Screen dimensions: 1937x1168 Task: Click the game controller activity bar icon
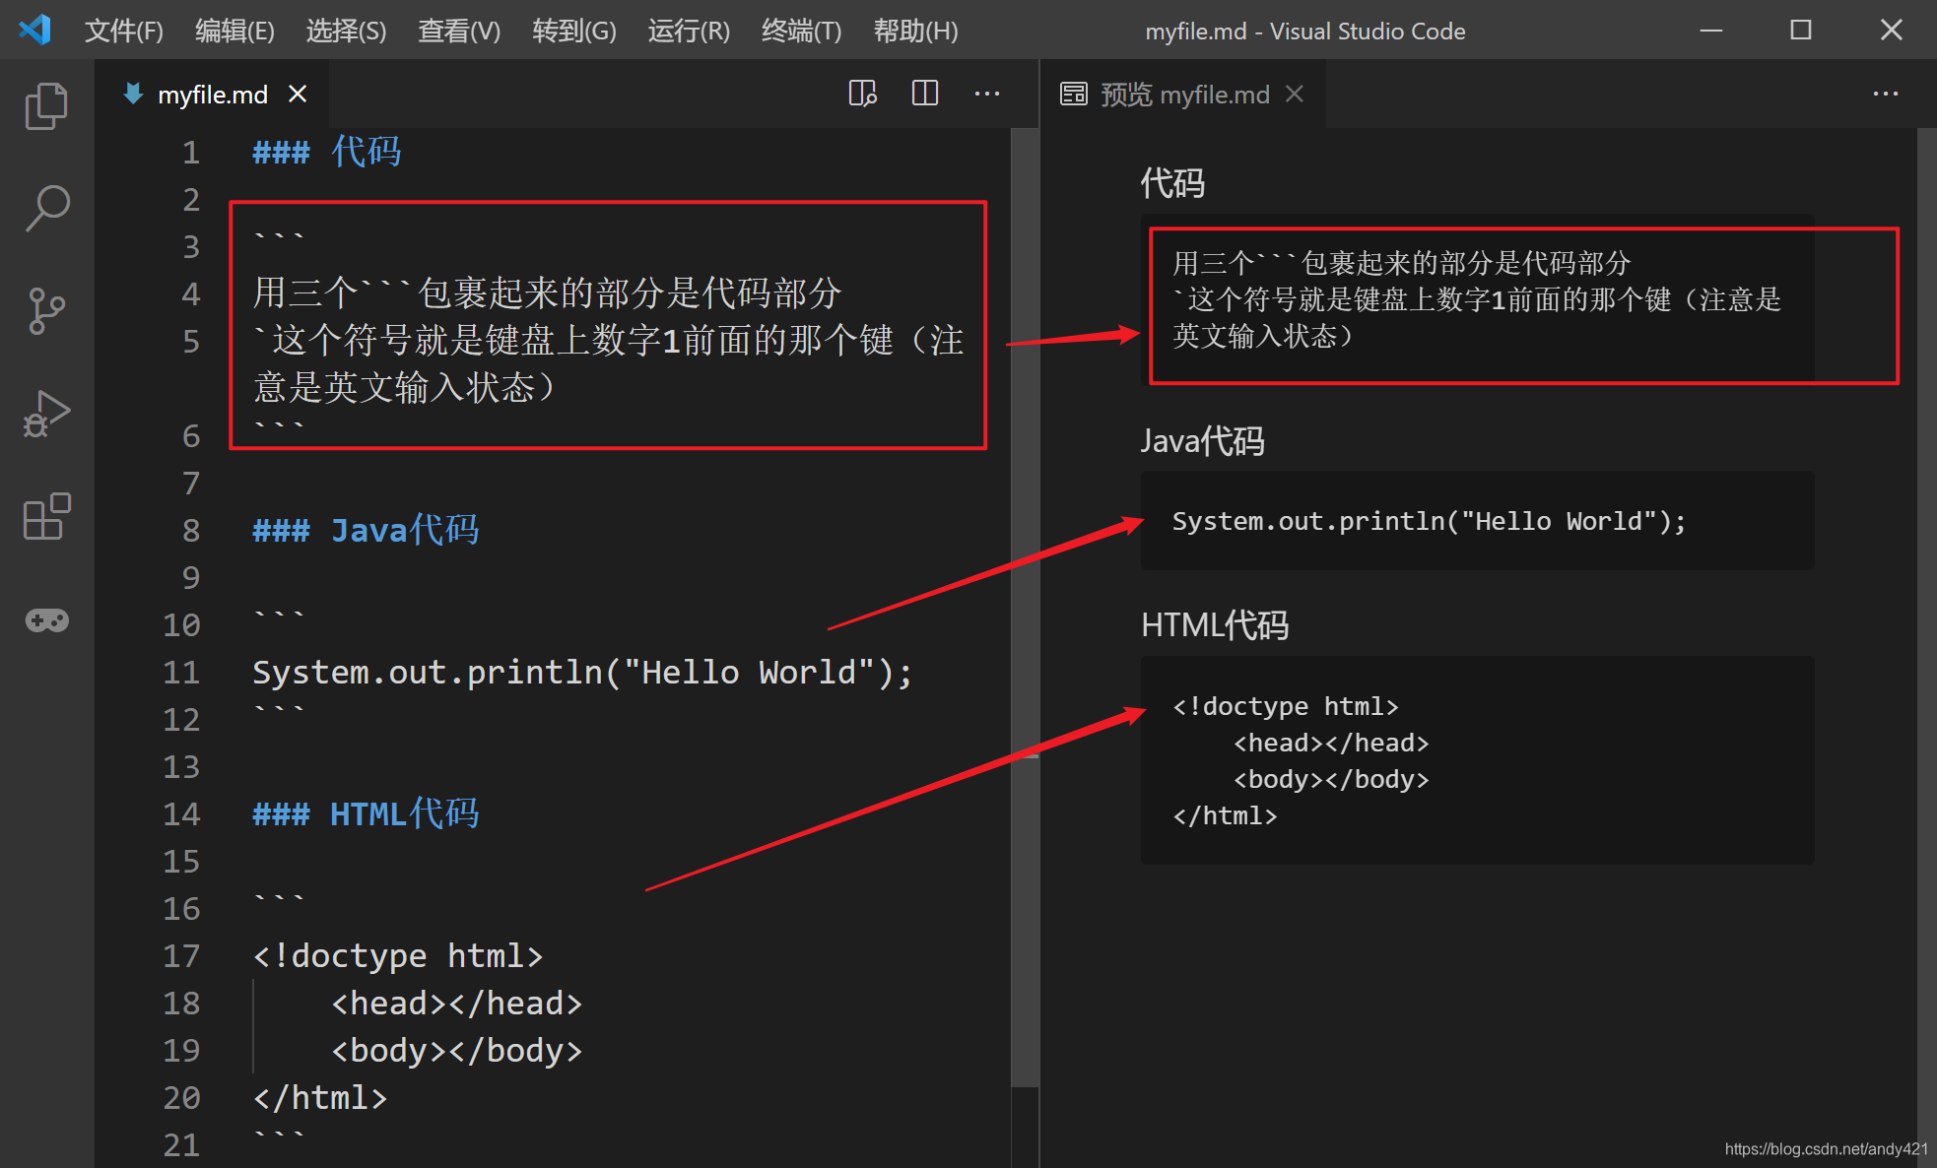[46, 620]
